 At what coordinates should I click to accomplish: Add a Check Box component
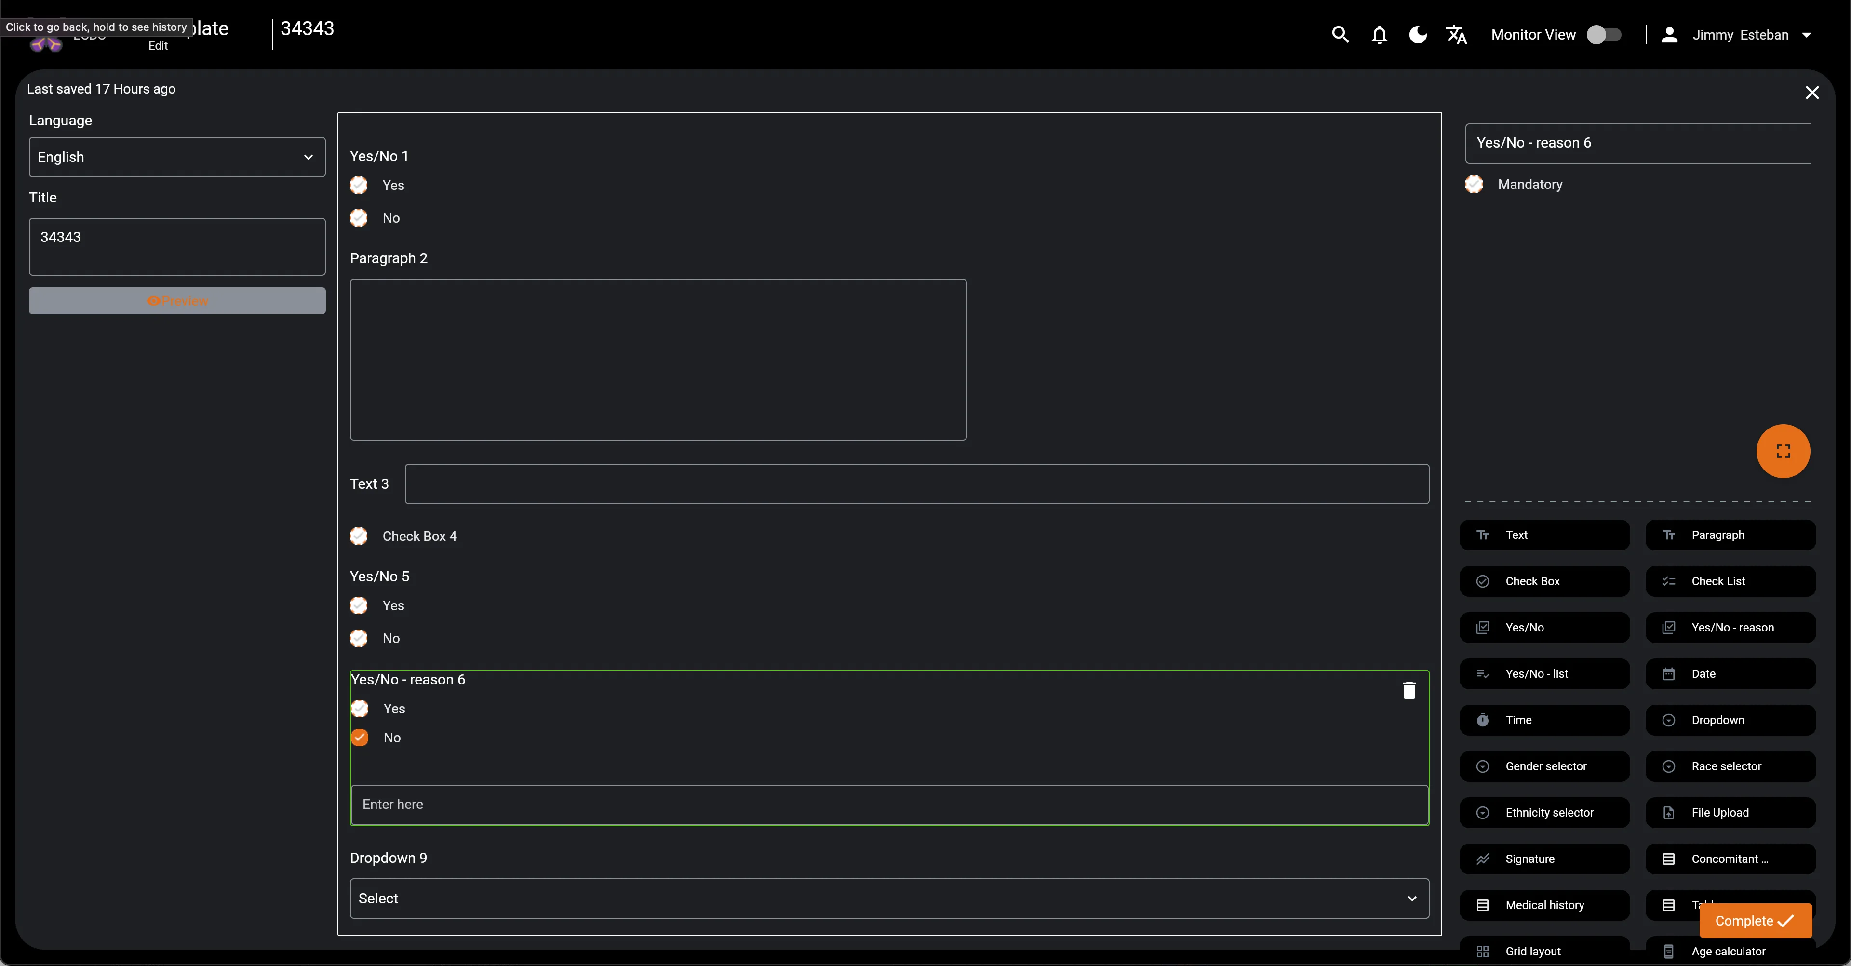[1544, 581]
